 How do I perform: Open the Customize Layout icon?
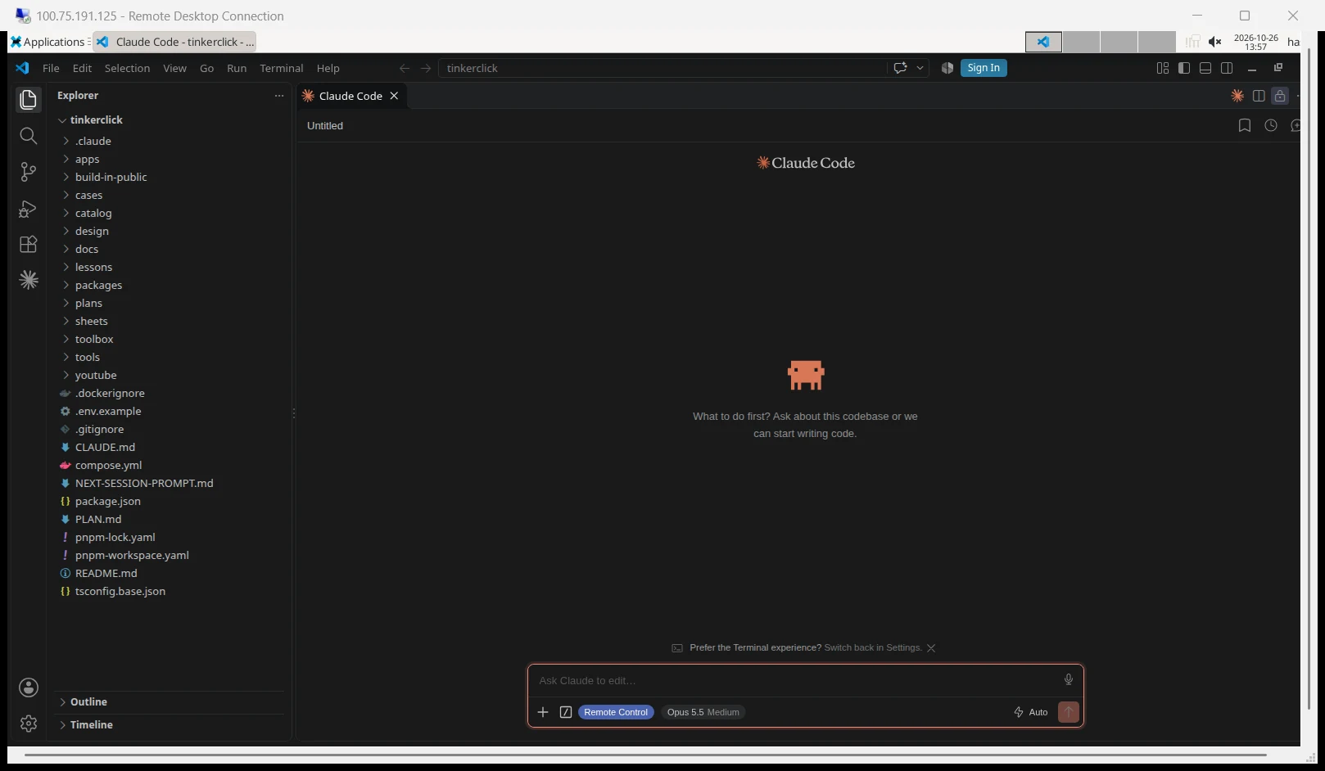[x=1162, y=68]
